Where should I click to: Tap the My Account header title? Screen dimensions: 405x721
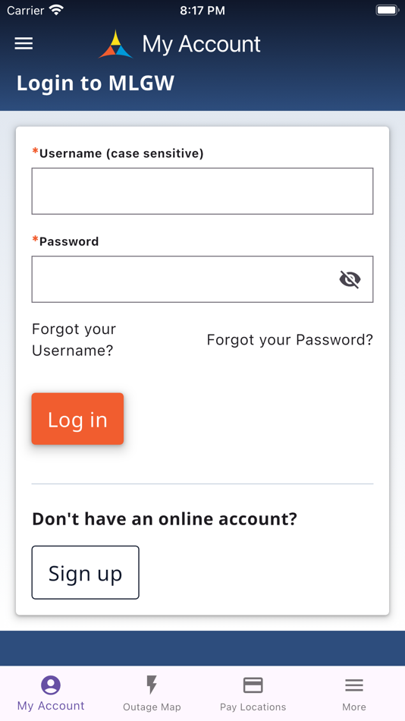pyautogui.click(x=201, y=44)
